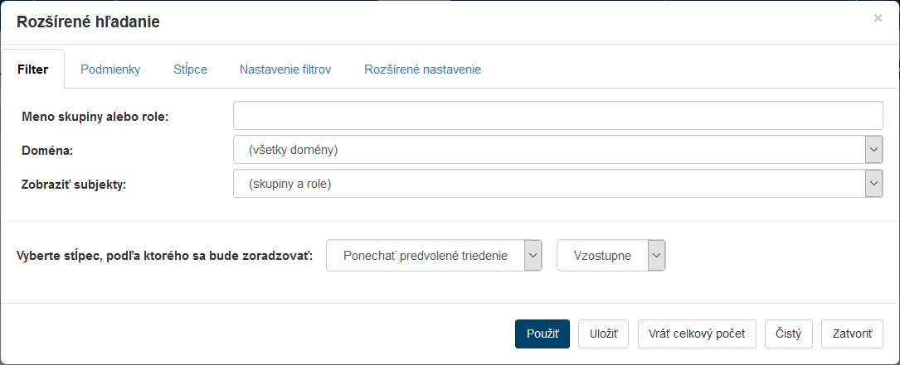This screenshot has width=900, height=365.
Task: Go to the Nastavenie filtrov tab
Action: 285,70
